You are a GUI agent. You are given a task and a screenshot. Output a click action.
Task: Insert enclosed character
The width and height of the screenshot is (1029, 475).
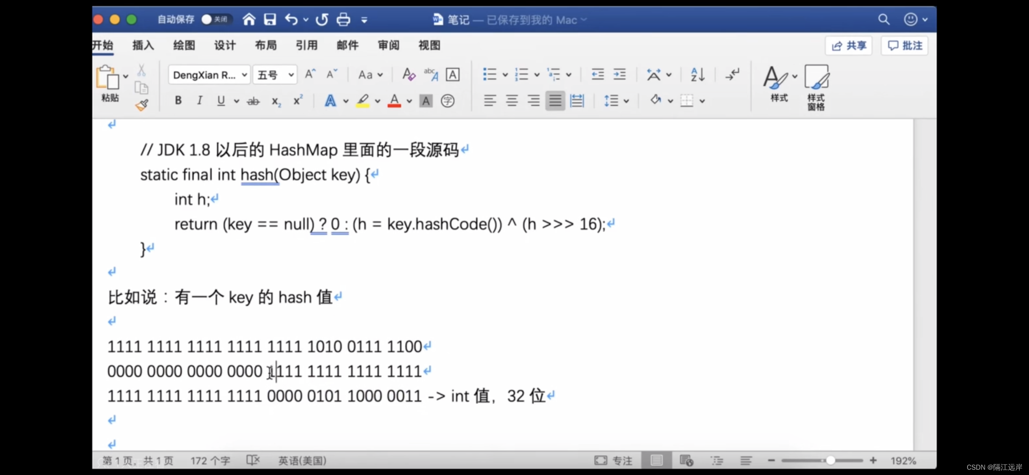coord(447,101)
